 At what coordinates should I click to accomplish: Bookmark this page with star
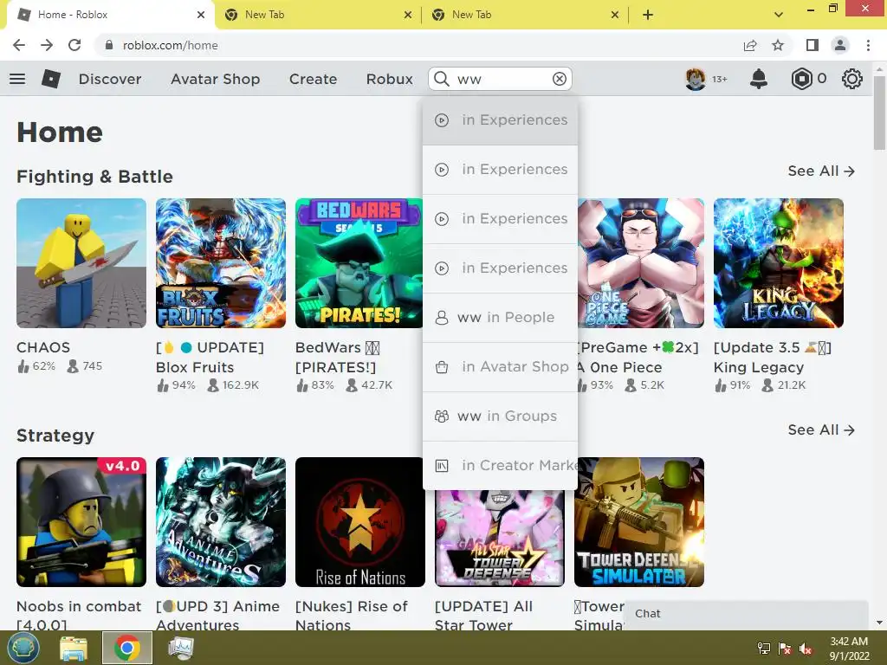(778, 45)
